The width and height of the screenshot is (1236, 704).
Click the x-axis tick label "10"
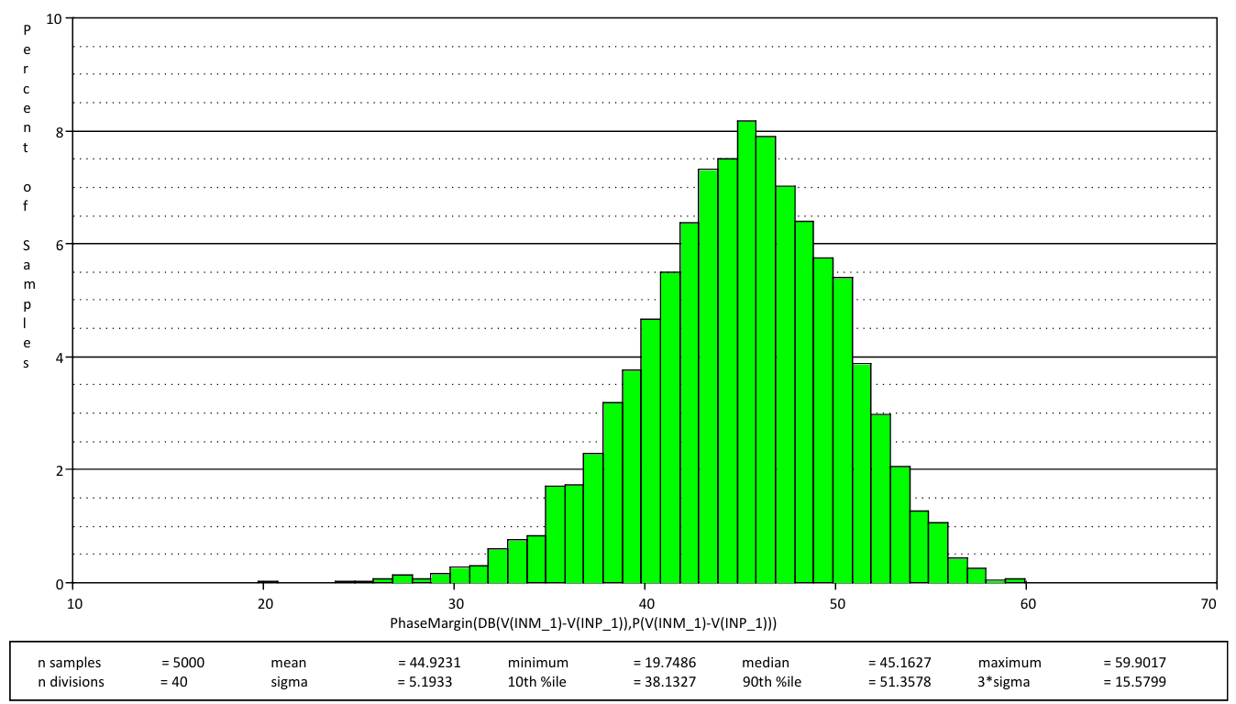[x=75, y=603]
